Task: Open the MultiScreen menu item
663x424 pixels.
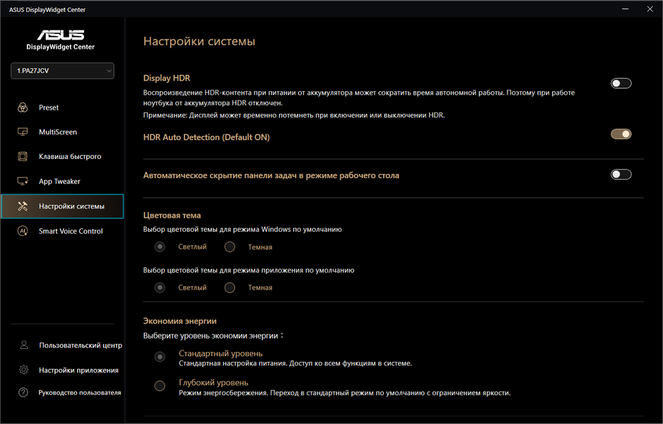Action: click(58, 132)
